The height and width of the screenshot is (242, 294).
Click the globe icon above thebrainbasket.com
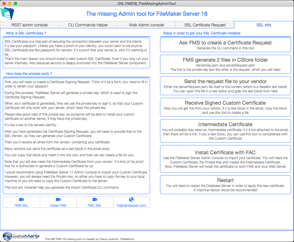(131, 199)
